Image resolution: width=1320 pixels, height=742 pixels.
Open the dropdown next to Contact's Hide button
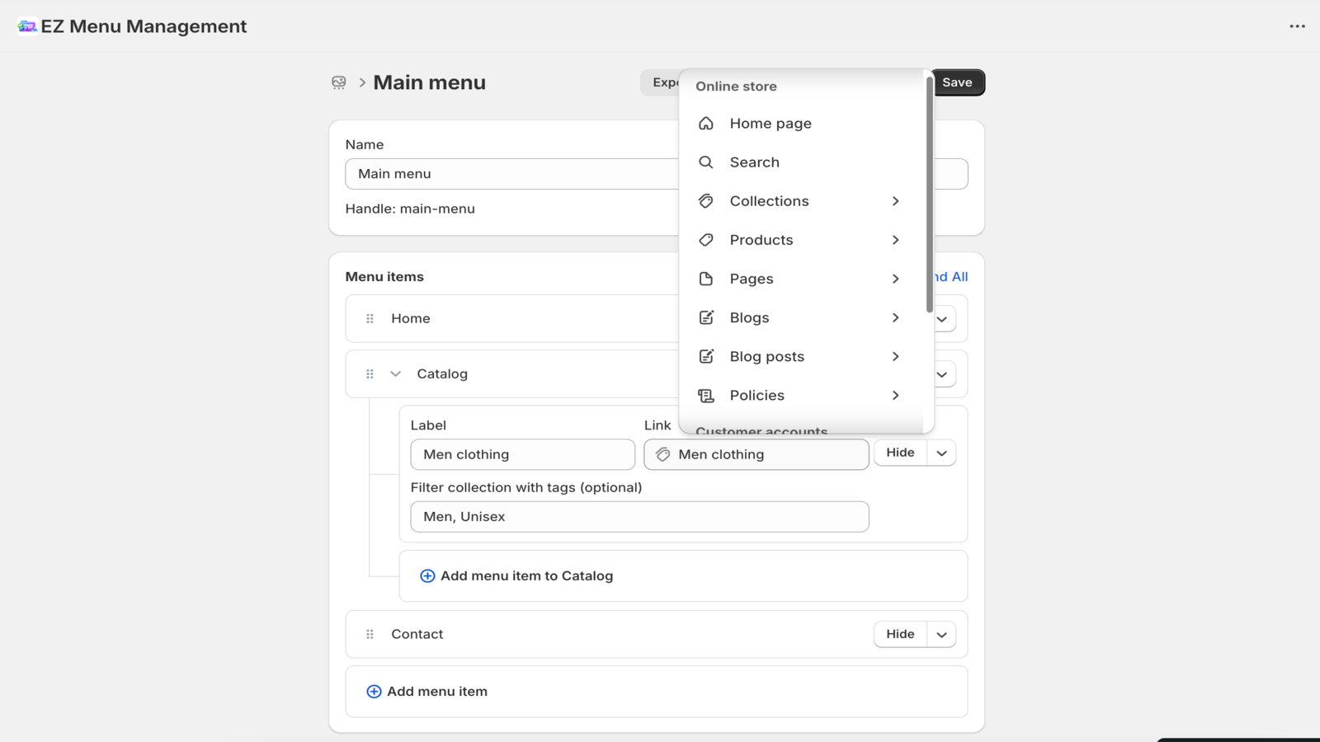pos(941,633)
